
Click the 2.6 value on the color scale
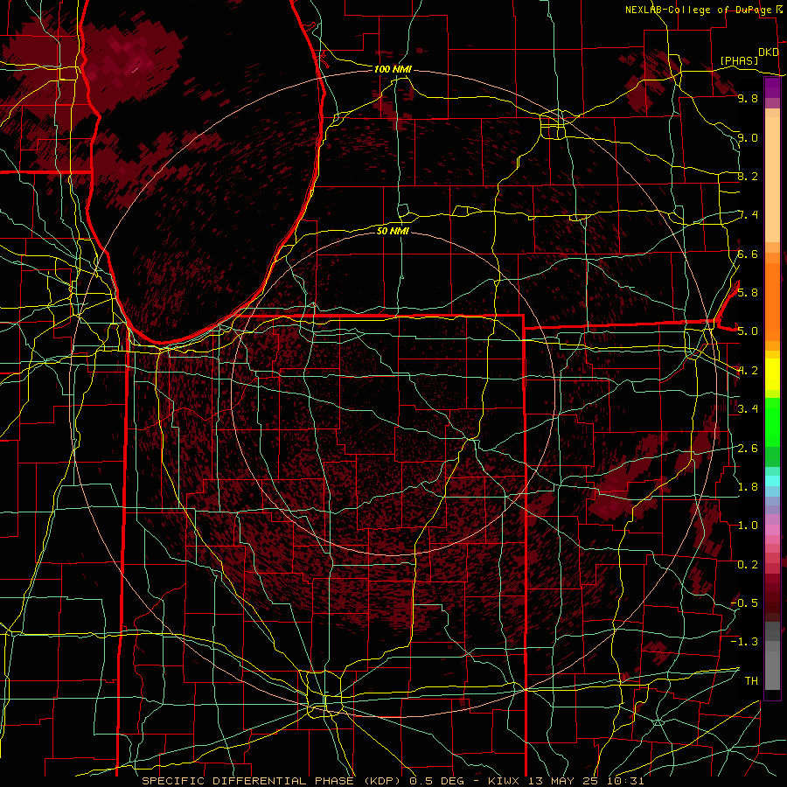(748, 449)
